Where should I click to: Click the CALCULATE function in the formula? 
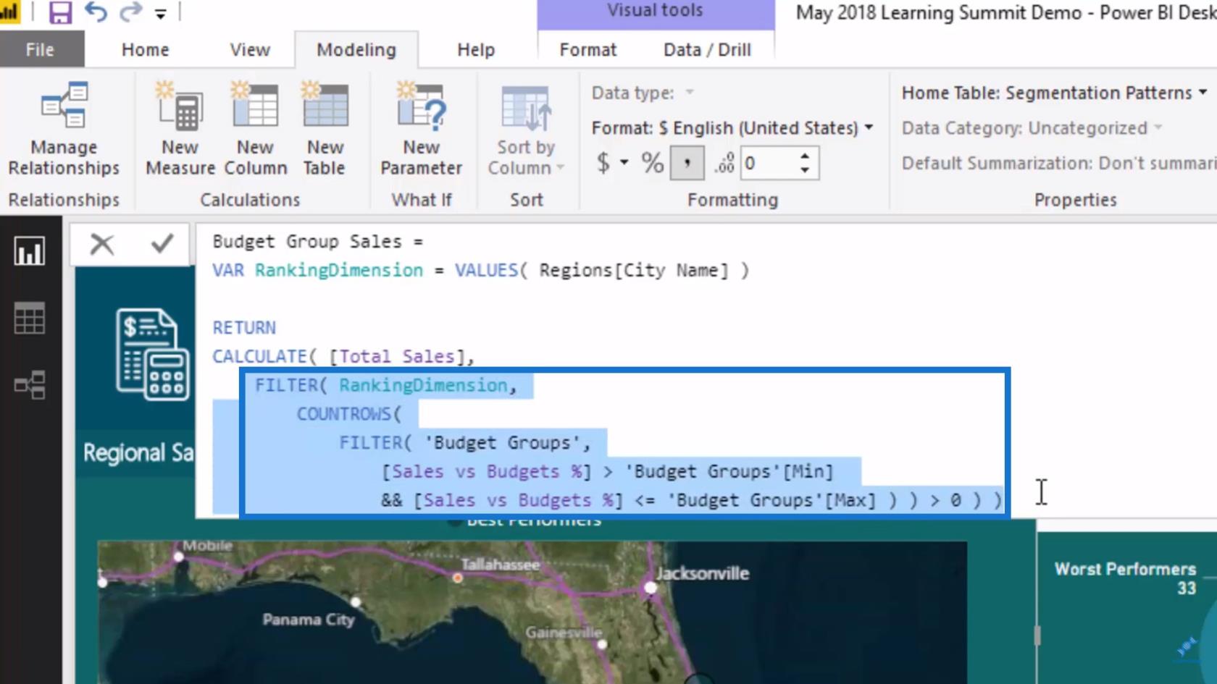click(259, 356)
